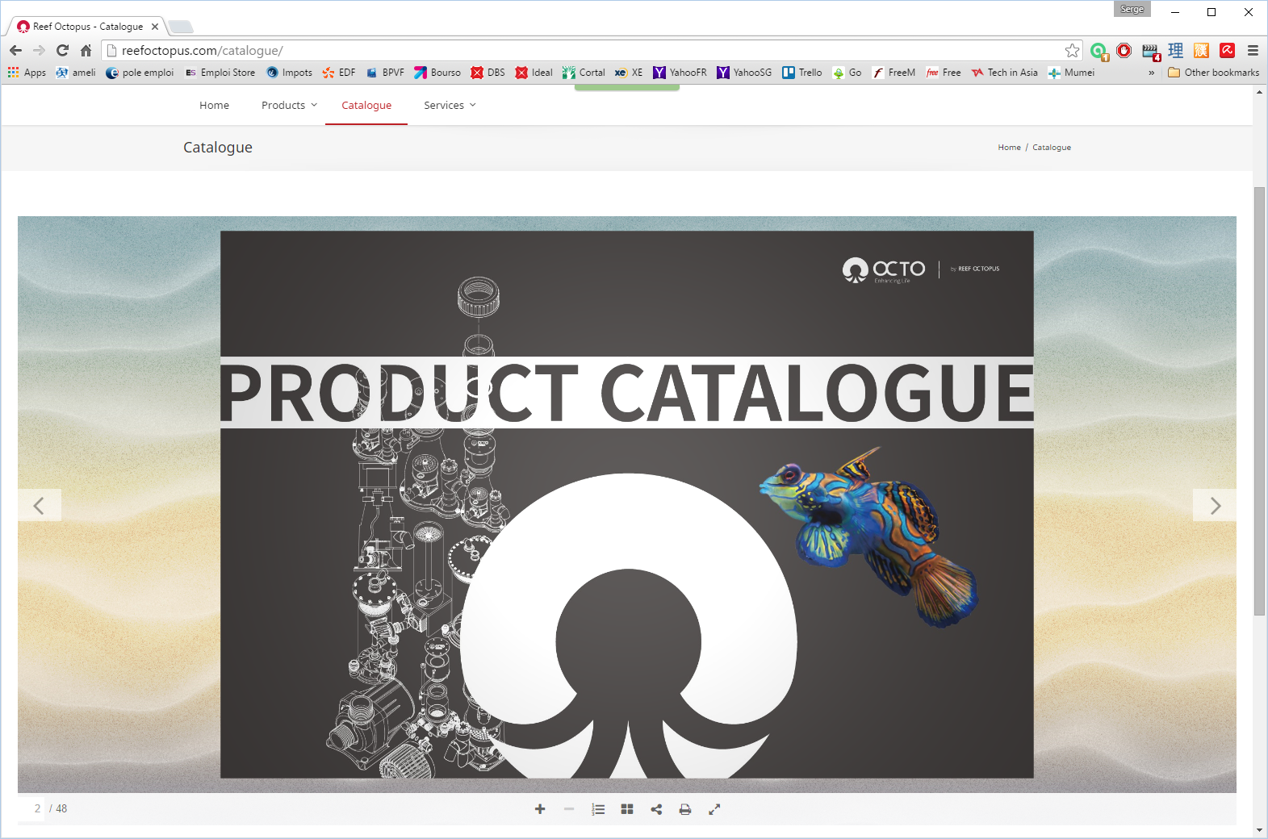Click browser forward arrow
This screenshot has height=839, width=1268.
[x=39, y=50]
